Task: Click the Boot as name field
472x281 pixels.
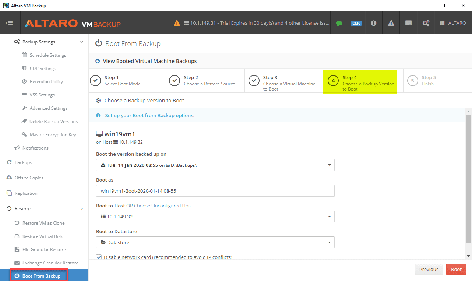Action: click(215, 191)
